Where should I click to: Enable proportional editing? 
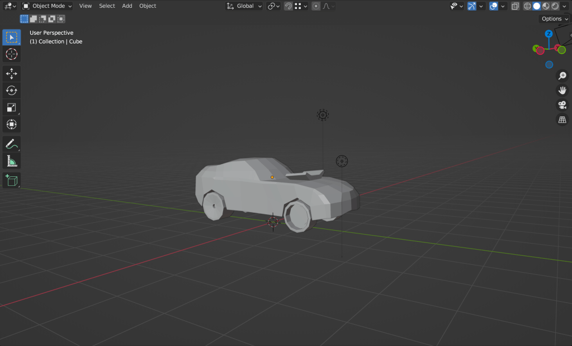(x=316, y=6)
